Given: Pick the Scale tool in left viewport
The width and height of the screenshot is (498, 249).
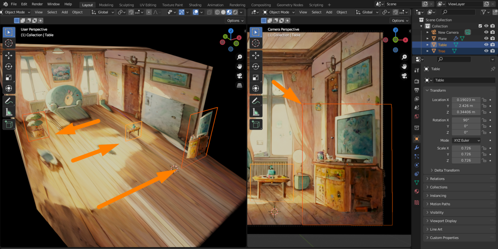Looking at the screenshot, I should tap(9, 77).
